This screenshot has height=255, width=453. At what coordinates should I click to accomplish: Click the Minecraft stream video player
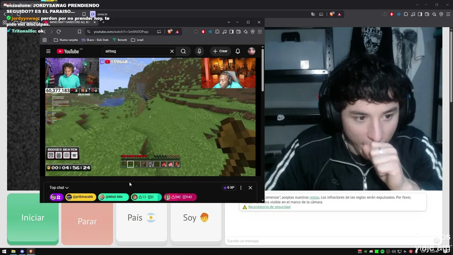(x=150, y=117)
